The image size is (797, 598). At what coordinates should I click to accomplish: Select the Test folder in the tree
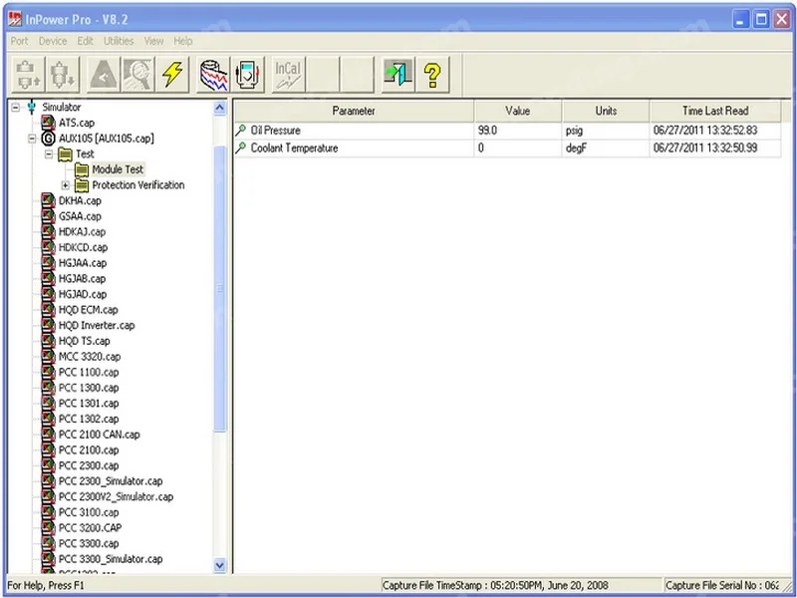pyautogui.click(x=85, y=154)
